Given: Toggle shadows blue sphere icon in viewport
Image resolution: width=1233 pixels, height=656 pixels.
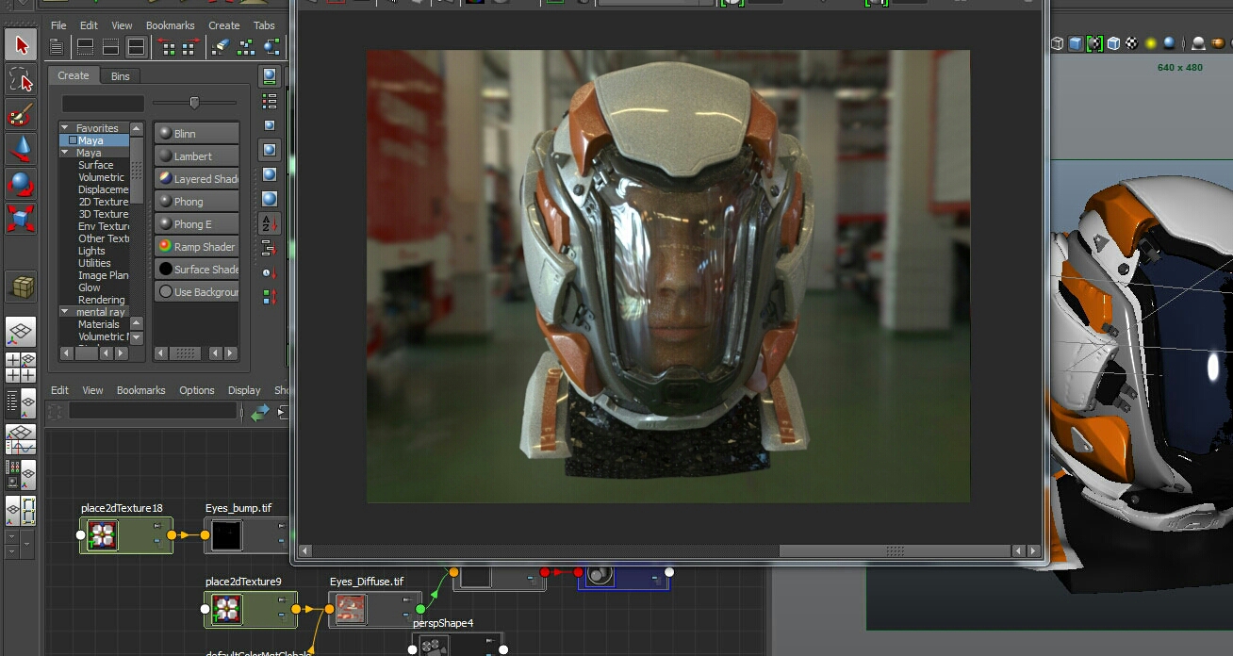Looking at the screenshot, I should point(1170,43).
